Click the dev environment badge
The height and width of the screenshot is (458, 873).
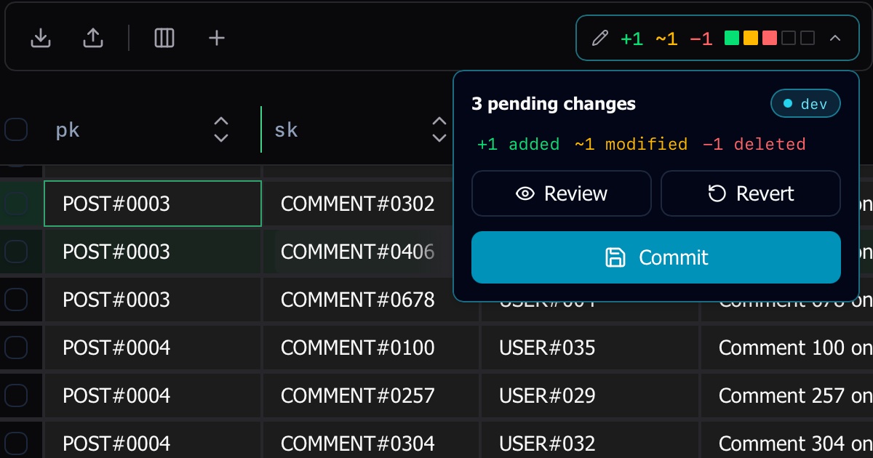point(805,104)
